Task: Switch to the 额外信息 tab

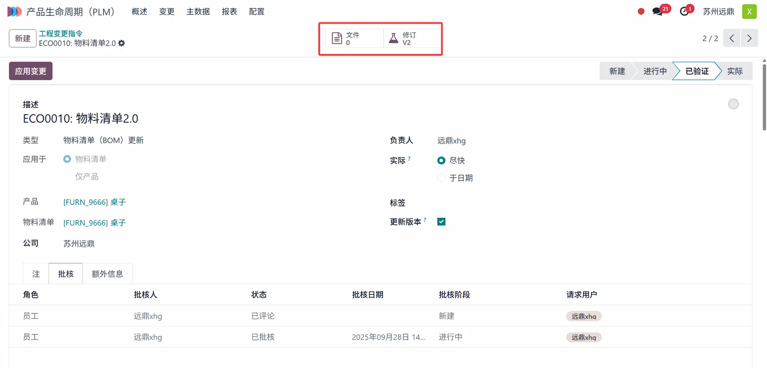Action: tap(107, 274)
